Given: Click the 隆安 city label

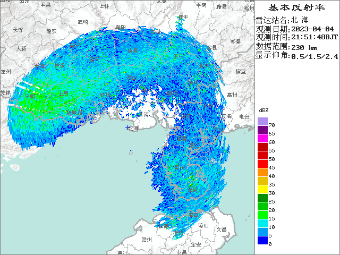Looking at the screenshot, I should 52,31.
